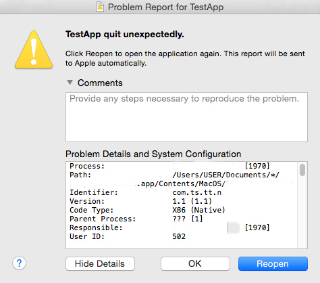Select the code type 'X86 (Native)'
Viewport: 320px width, 283px height.
coord(198,210)
